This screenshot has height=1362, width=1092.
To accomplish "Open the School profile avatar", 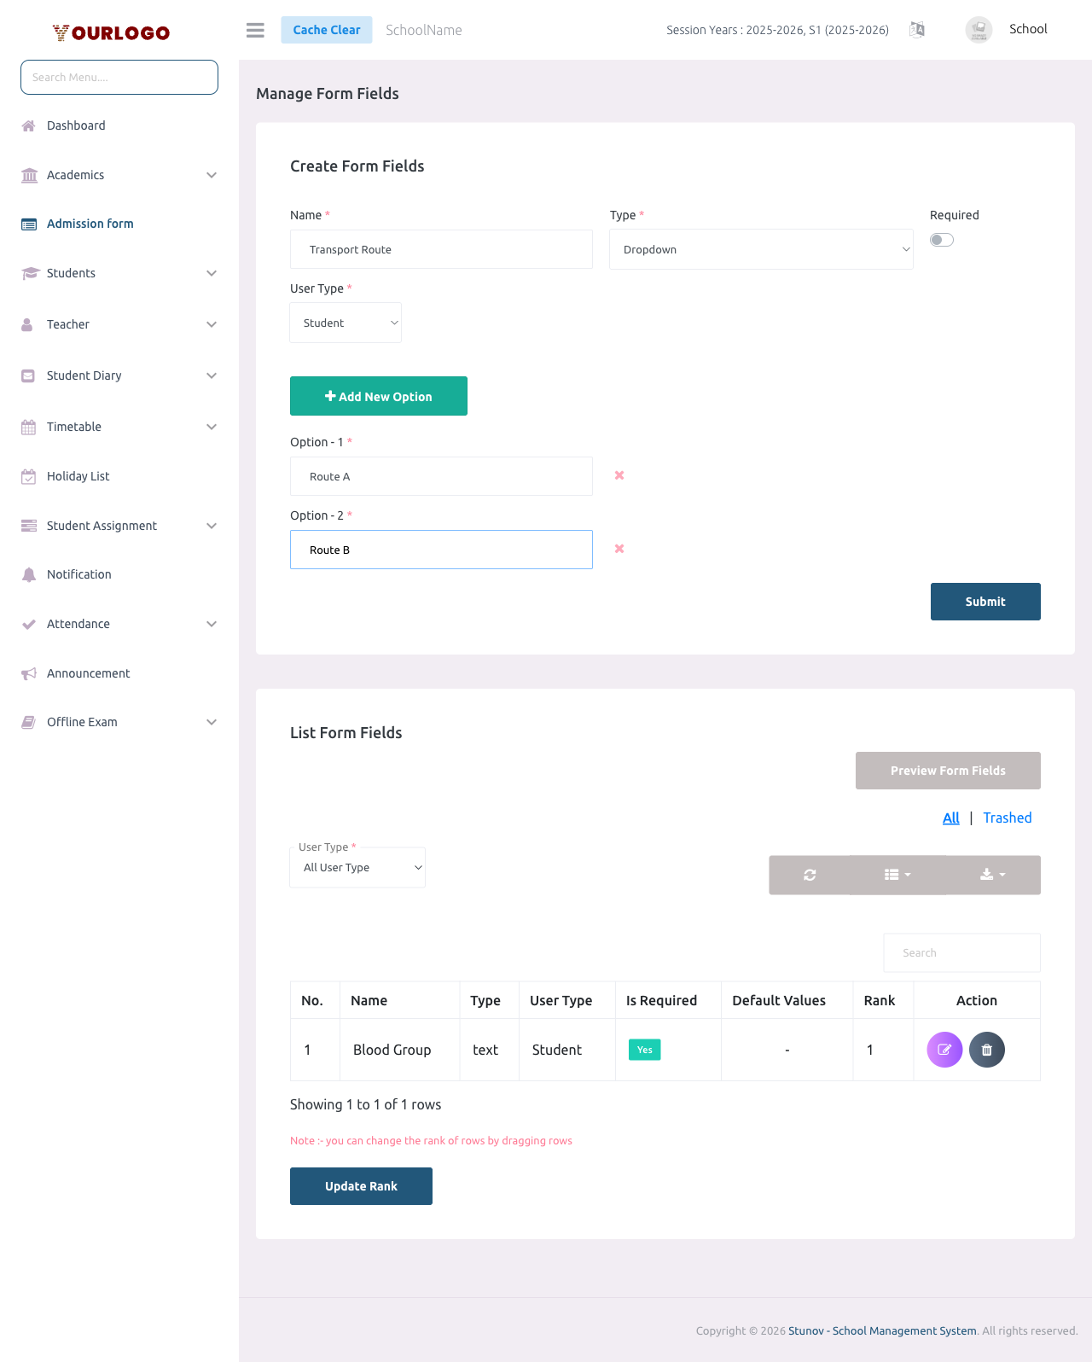I will click(x=979, y=30).
